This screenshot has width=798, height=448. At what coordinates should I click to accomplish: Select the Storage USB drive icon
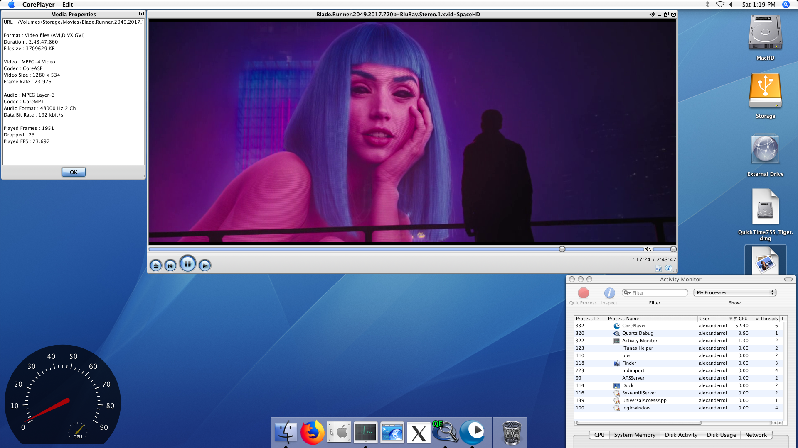pyautogui.click(x=765, y=90)
